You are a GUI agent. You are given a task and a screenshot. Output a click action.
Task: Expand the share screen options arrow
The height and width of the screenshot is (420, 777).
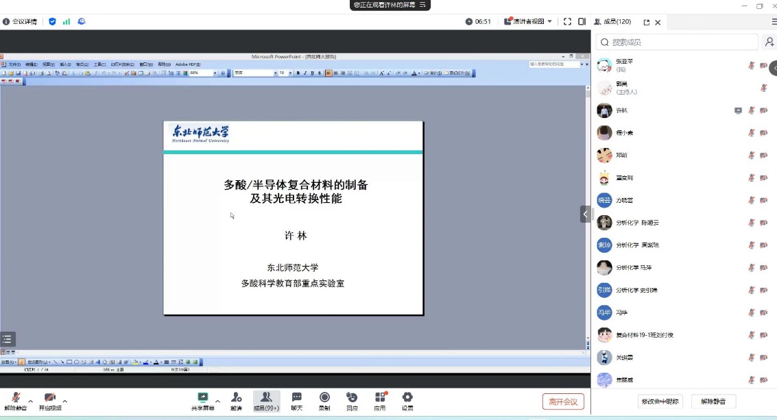pos(217,402)
